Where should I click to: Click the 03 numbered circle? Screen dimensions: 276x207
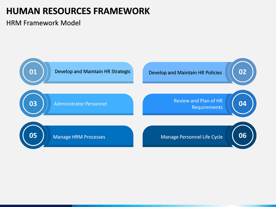click(x=33, y=103)
